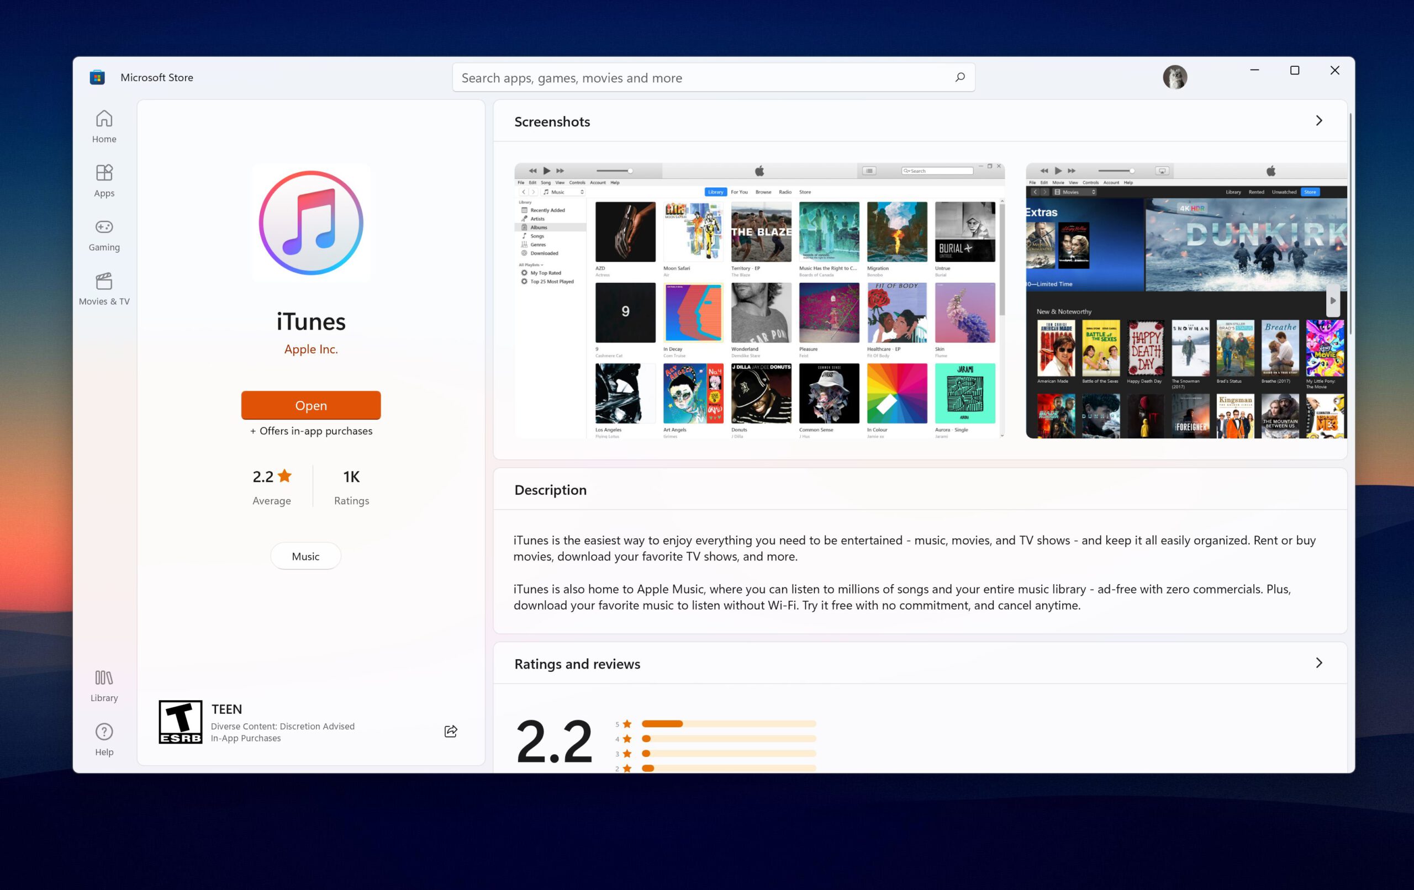Click the large 2.2 review score

[x=554, y=741]
